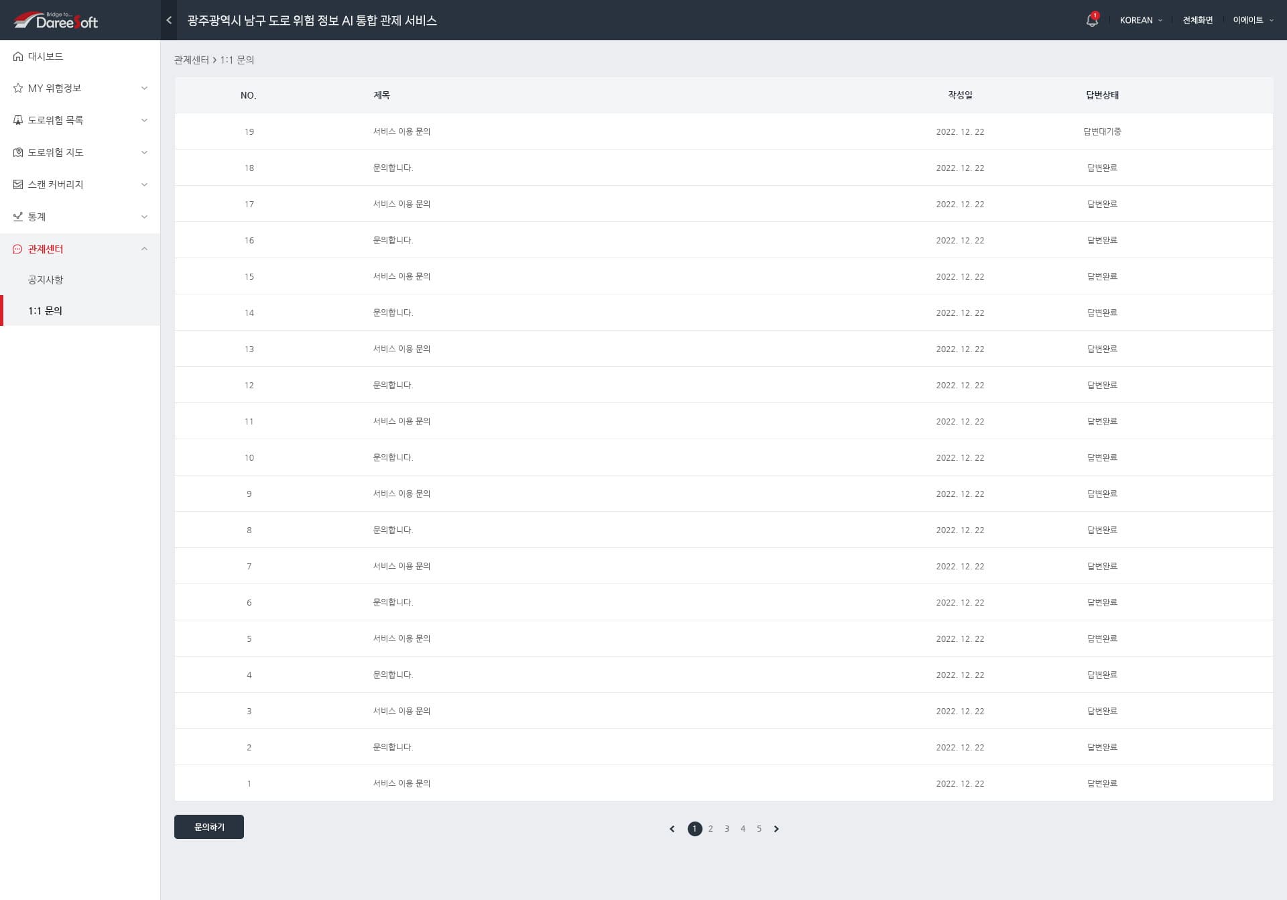Click the MY 위험정보 star icon
This screenshot has height=900, width=1287.
pyautogui.click(x=18, y=88)
